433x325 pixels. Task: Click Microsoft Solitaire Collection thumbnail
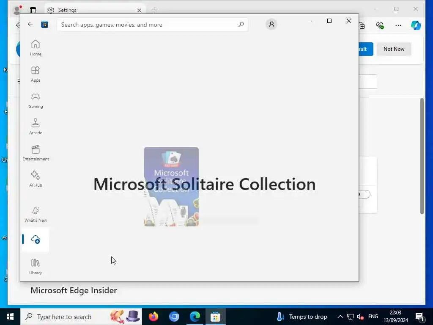[x=171, y=187]
